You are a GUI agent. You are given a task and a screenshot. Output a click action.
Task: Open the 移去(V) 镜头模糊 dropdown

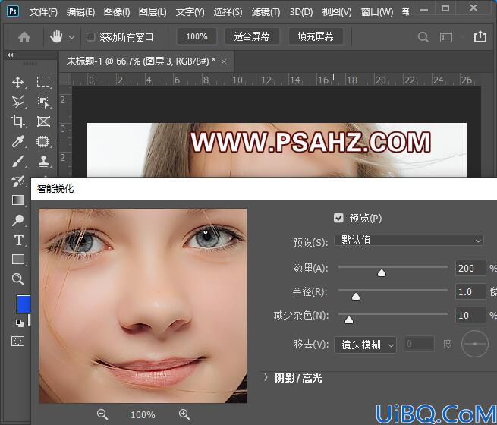(365, 345)
